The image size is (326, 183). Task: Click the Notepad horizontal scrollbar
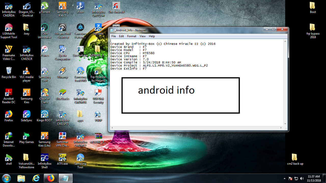(196, 128)
